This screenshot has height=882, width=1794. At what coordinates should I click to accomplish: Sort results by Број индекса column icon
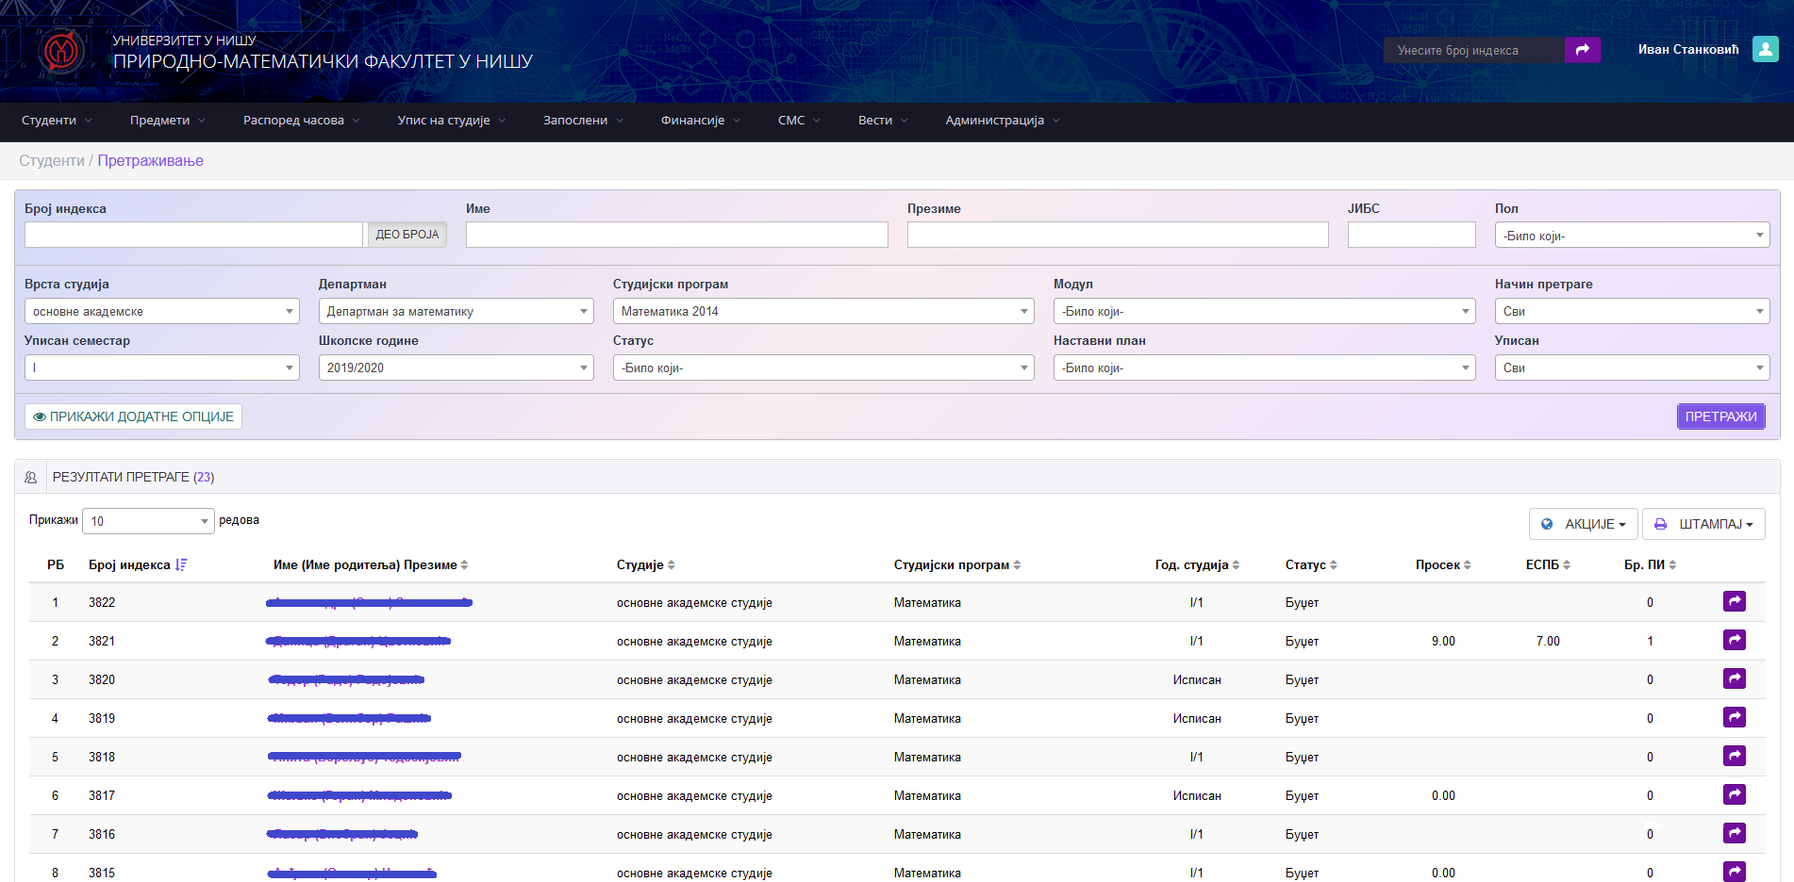click(181, 564)
